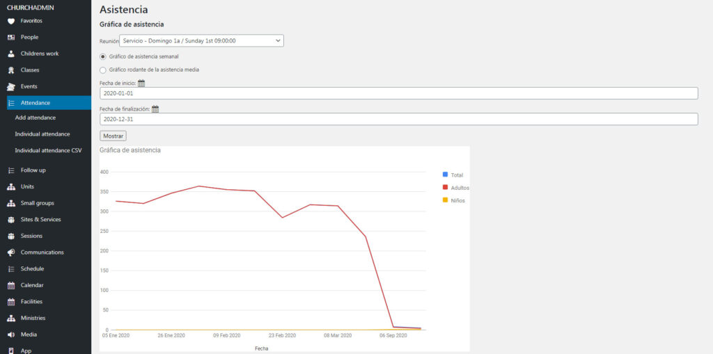The width and height of the screenshot is (713, 354).
Task: Select the rolling average attendance radio button
Action: click(104, 70)
